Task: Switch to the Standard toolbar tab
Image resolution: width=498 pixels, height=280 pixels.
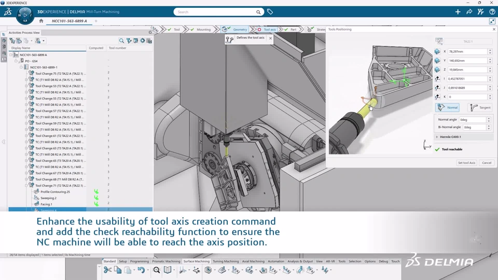Action: pos(109,261)
